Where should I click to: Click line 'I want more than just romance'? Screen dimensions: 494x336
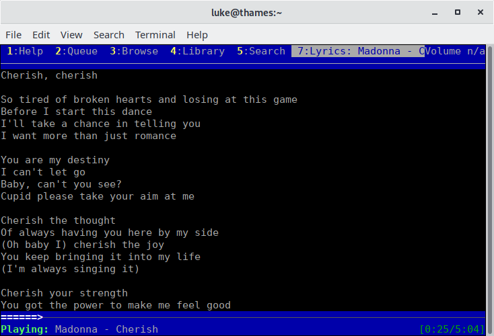coord(89,136)
